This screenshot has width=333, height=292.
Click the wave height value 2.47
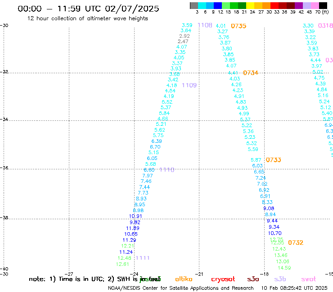pyautogui.click(x=183, y=41)
